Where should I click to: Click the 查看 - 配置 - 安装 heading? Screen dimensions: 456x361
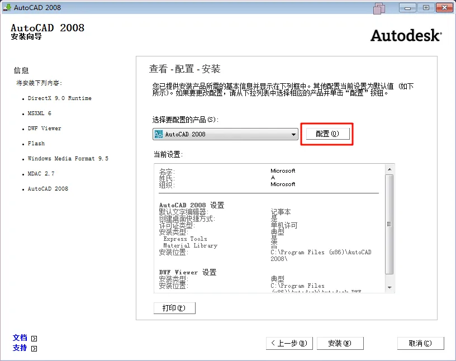point(184,69)
